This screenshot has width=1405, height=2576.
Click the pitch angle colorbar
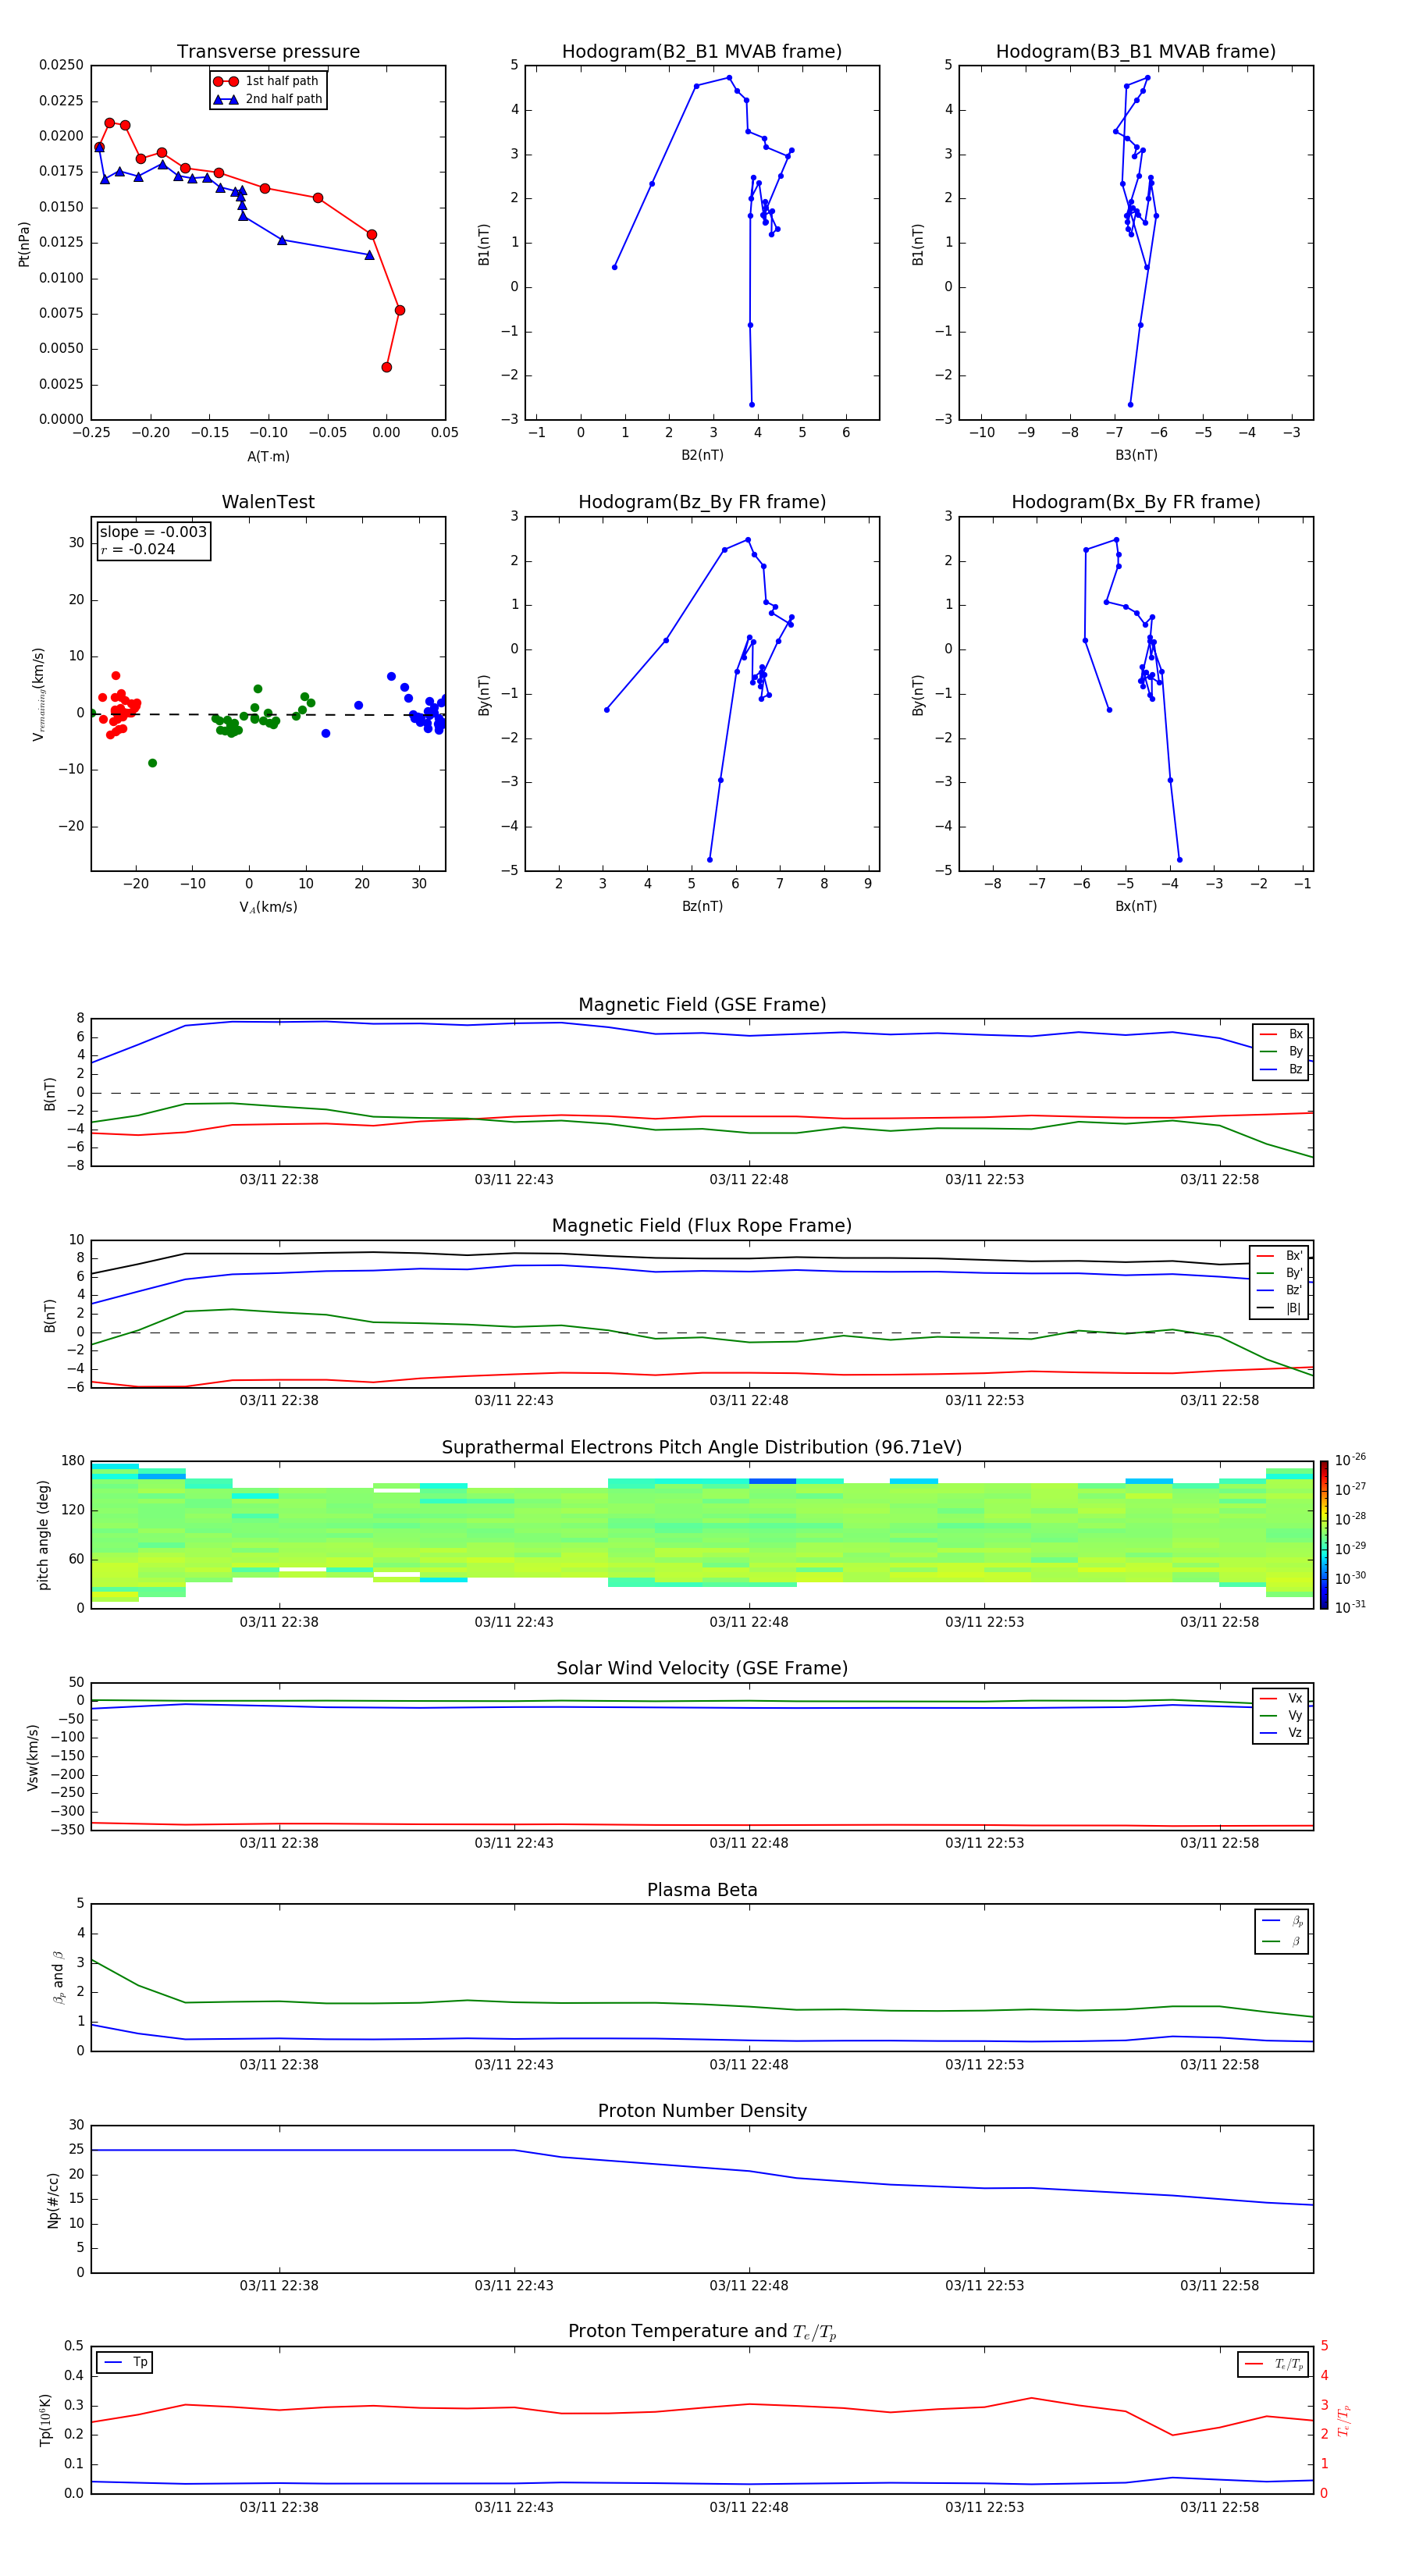[1323, 1535]
